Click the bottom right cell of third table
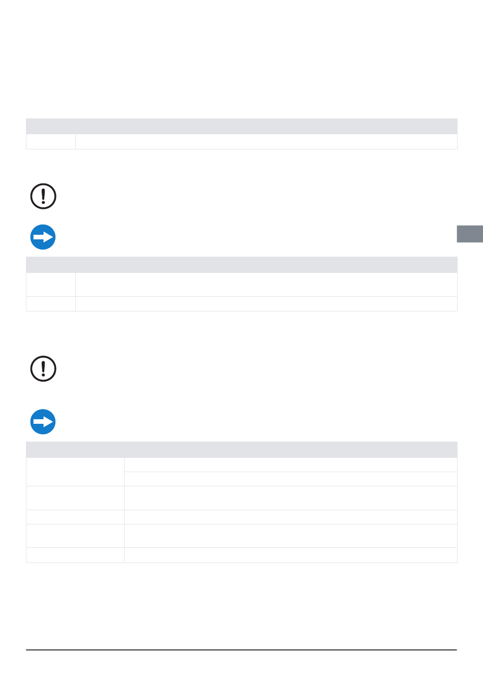The width and height of the screenshot is (483, 685). click(x=291, y=555)
